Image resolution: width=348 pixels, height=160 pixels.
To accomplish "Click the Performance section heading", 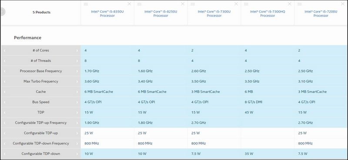I will pyautogui.click(x=27, y=38).
